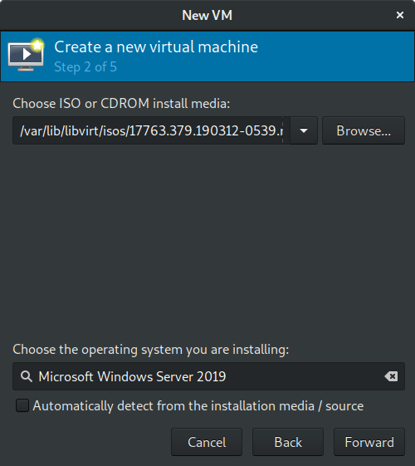415x466 pixels.
Task: Click the ISO path text field
Action: coord(151,130)
